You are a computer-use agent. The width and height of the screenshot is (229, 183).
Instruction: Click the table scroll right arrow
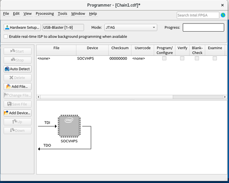[x=225, y=97]
